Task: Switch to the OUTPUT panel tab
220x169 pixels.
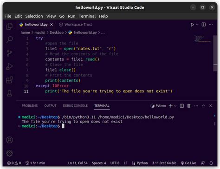Action: tap(50, 106)
